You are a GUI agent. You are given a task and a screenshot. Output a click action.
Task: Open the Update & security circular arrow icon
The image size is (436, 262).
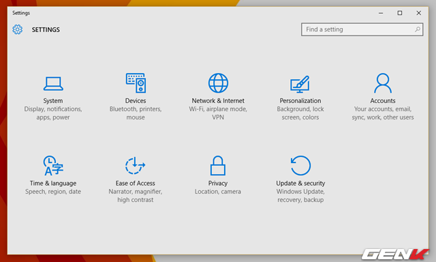[x=300, y=165]
